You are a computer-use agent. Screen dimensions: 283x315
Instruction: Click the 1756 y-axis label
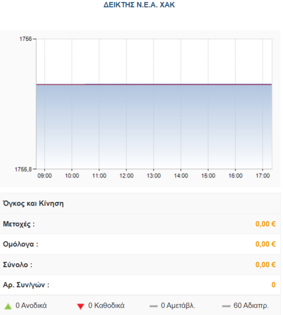click(x=25, y=39)
